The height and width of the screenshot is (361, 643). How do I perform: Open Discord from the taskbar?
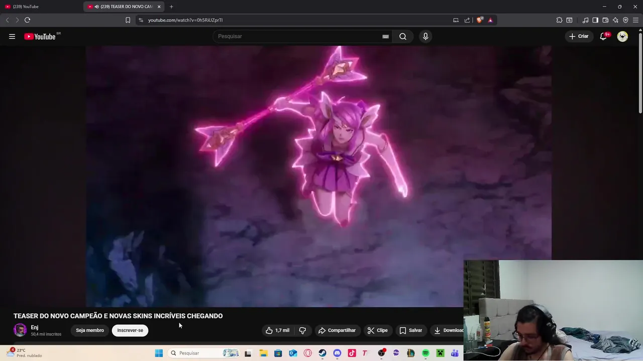(337, 353)
